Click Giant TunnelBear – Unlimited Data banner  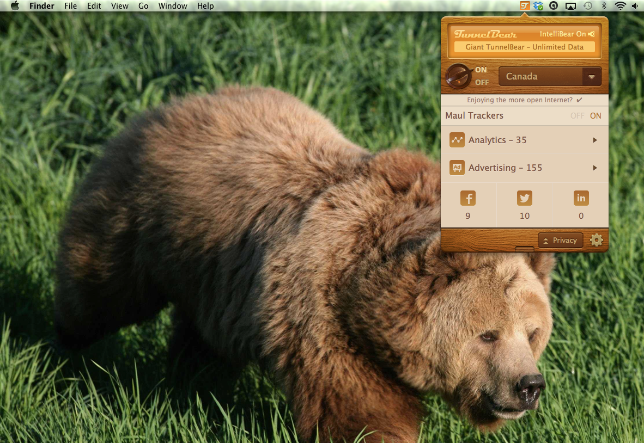525,47
